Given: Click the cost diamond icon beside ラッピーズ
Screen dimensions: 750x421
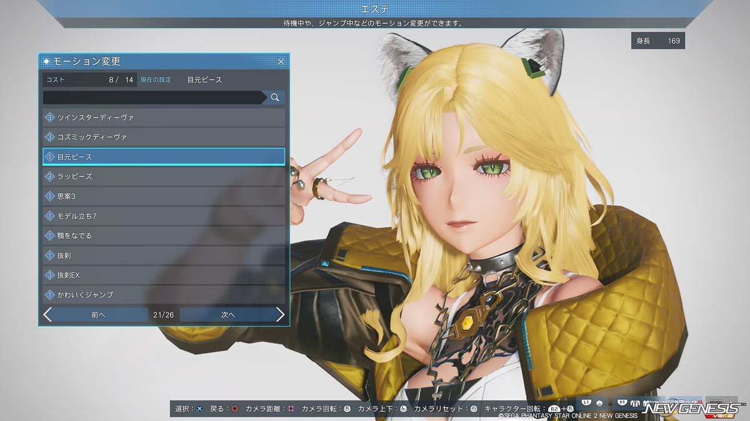Looking at the screenshot, I should coord(50,177).
